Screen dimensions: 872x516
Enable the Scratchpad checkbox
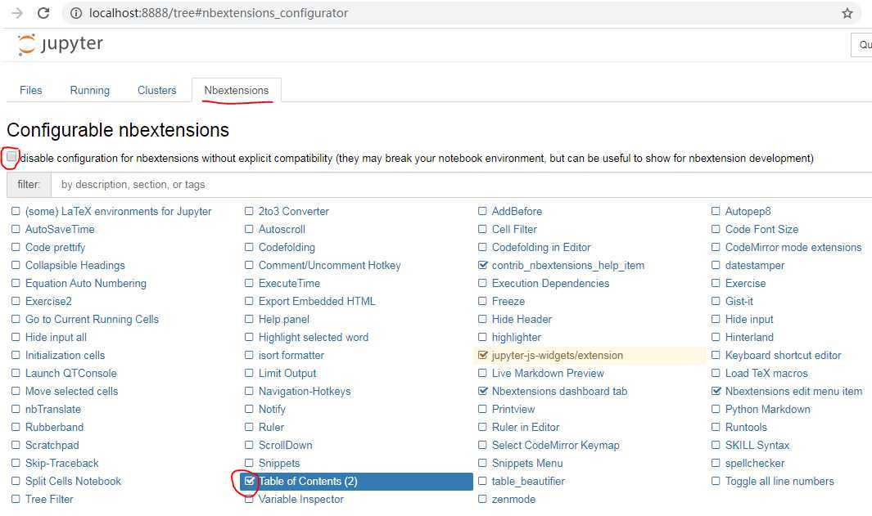pyautogui.click(x=16, y=445)
